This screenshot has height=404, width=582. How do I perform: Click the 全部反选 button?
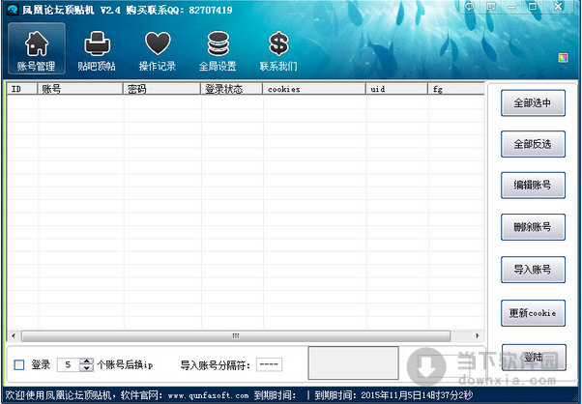tap(533, 144)
